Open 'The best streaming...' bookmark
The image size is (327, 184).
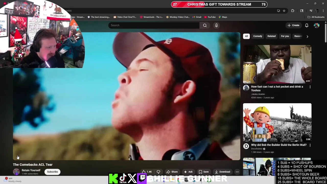tap(99, 17)
